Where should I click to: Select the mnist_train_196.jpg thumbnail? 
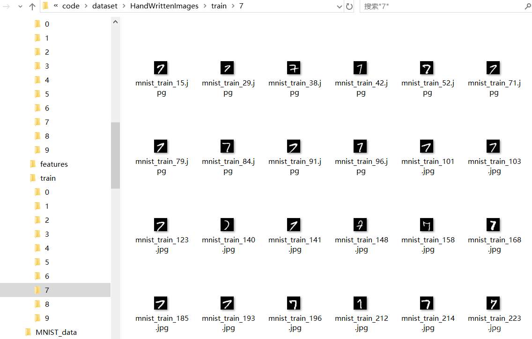tap(294, 304)
